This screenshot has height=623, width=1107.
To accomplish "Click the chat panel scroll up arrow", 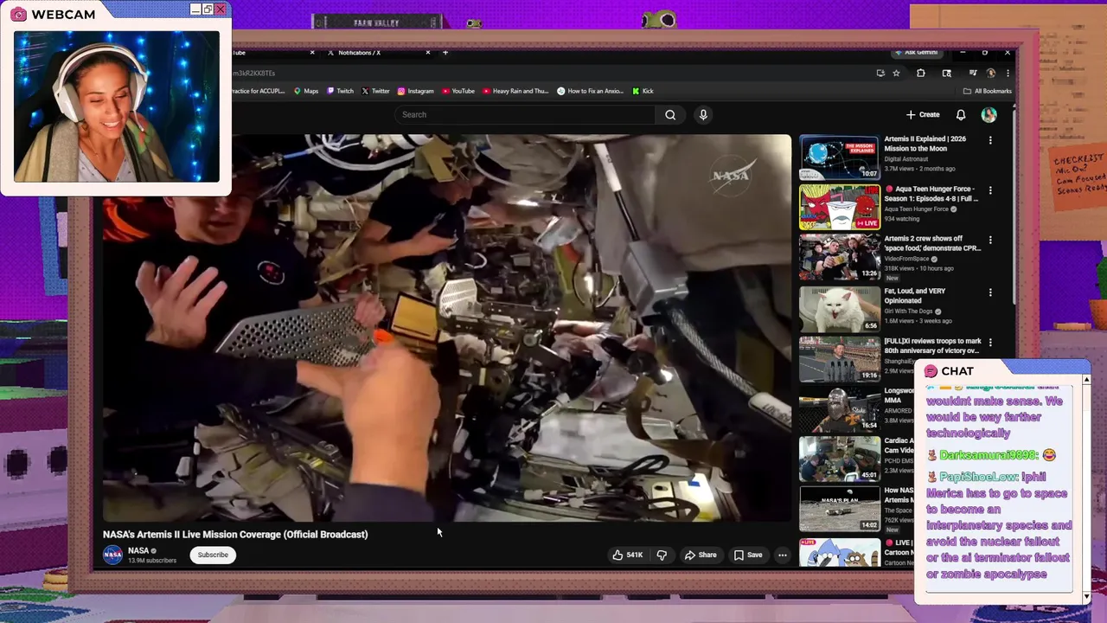I will click(1086, 379).
